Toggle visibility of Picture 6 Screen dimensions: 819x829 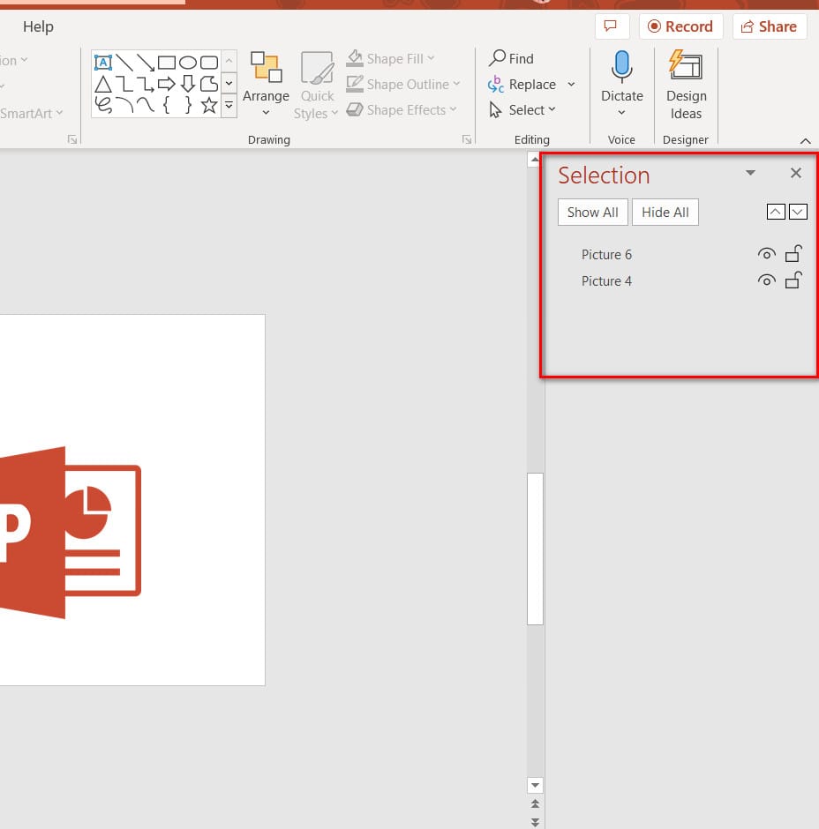[x=766, y=254]
